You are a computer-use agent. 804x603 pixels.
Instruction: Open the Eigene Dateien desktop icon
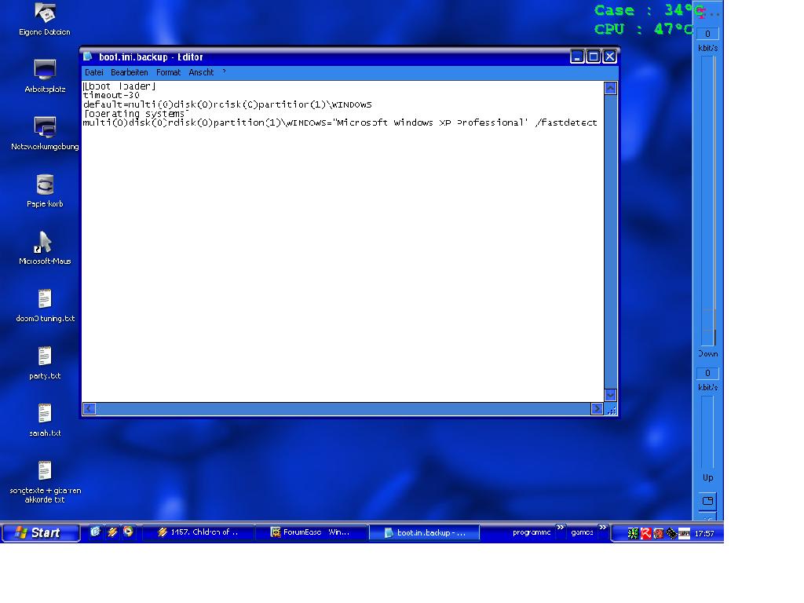(x=45, y=20)
